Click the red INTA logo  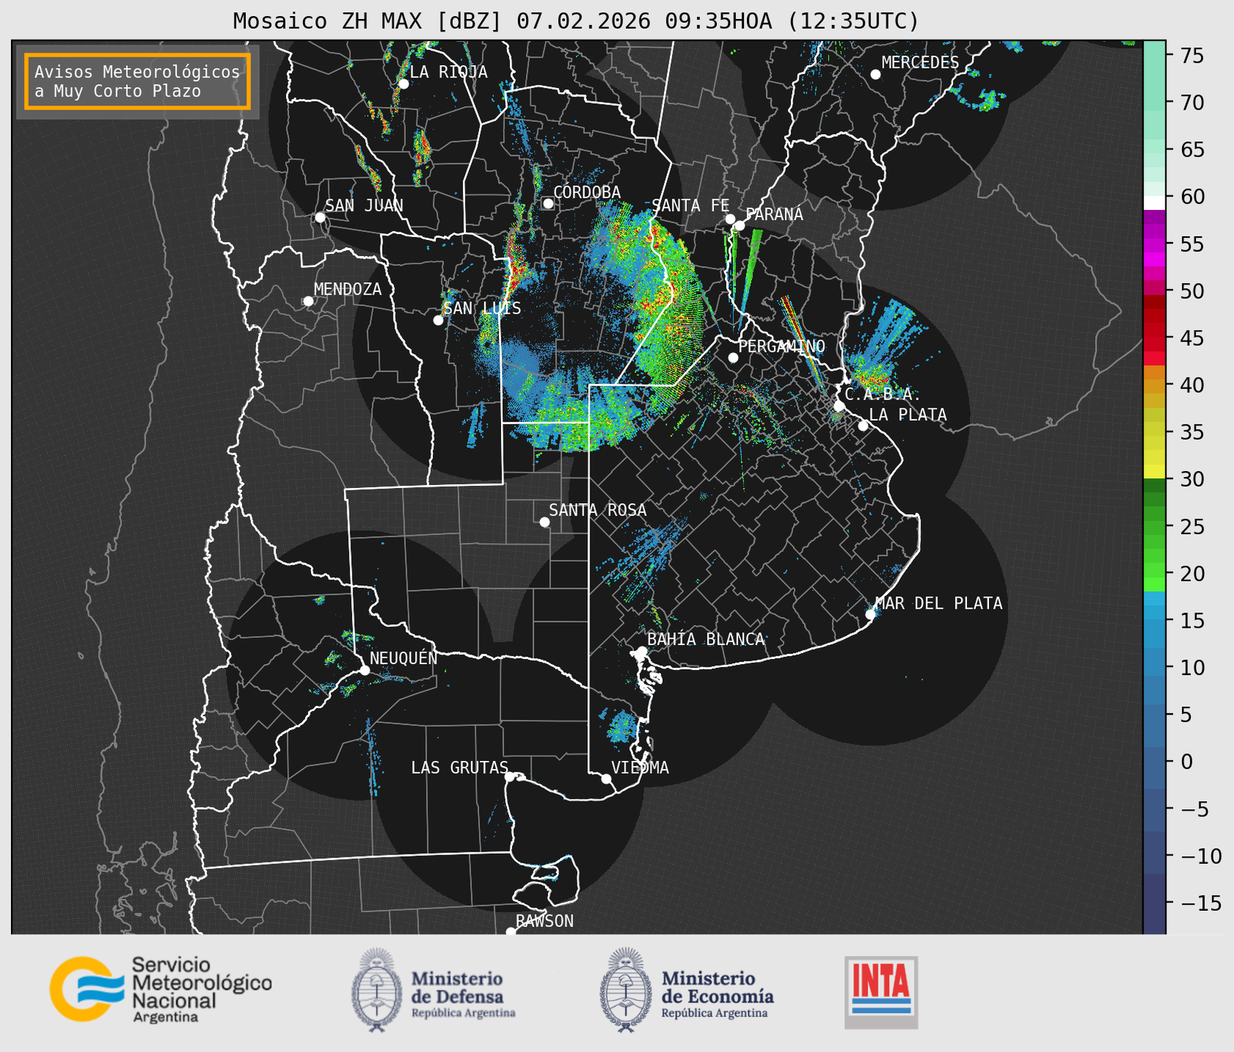tap(881, 991)
